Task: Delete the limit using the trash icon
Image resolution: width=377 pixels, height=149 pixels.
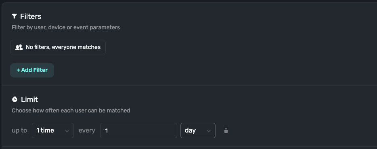Action: coord(226,131)
